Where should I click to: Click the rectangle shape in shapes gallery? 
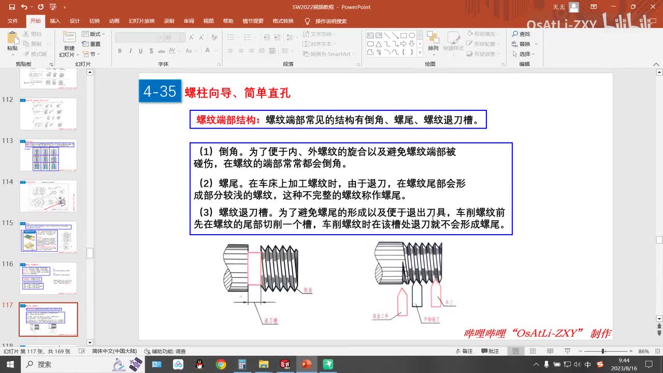(x=403, y=35)
